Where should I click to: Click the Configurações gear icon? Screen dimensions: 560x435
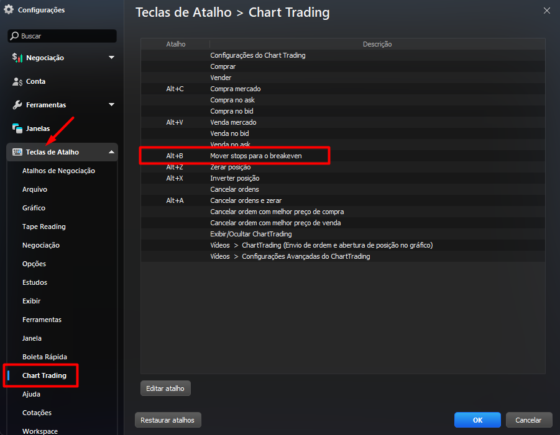pyautogui.click(x=9, y=10)
